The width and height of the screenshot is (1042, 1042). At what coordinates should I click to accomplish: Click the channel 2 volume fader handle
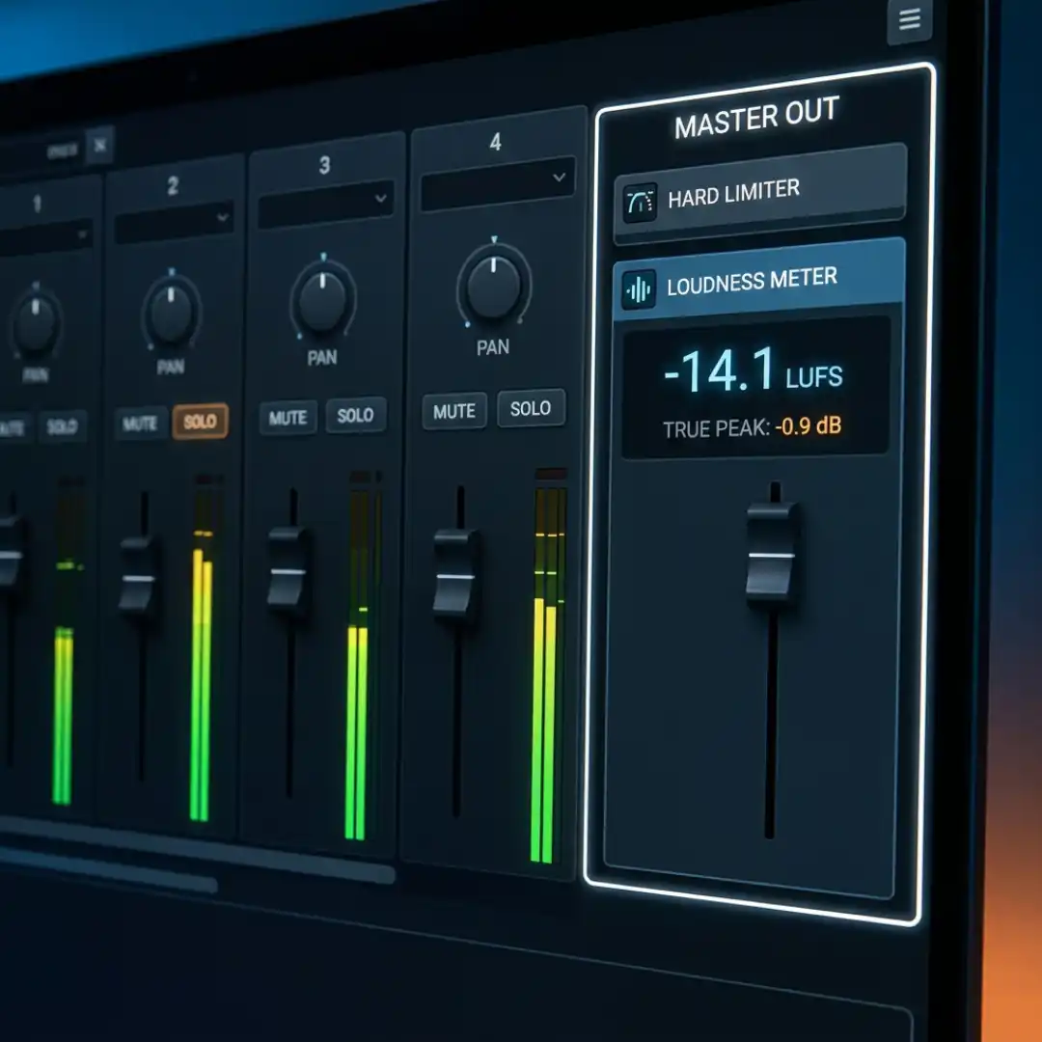coord(138,575)
